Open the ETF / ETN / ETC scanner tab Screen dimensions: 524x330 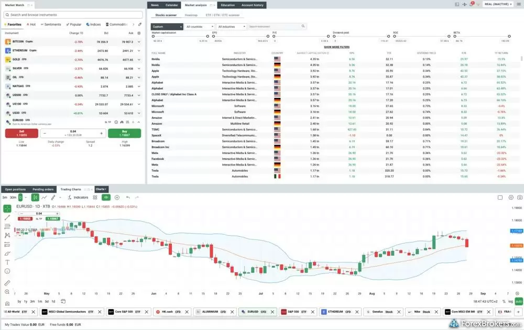click(x=223, y=15)
